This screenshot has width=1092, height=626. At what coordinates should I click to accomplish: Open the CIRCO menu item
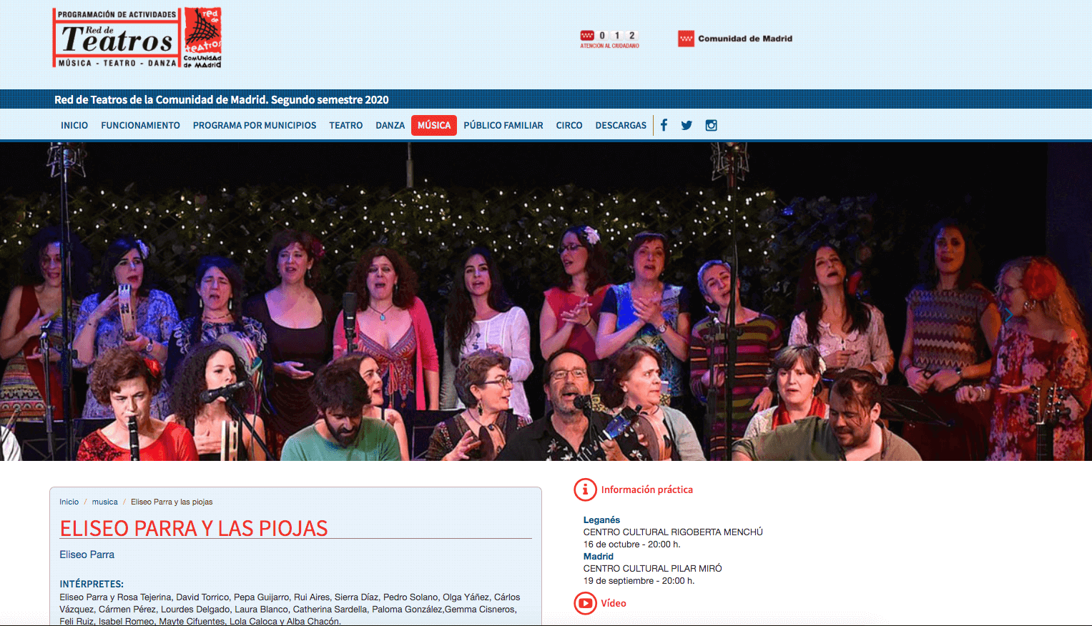point(569,125)
